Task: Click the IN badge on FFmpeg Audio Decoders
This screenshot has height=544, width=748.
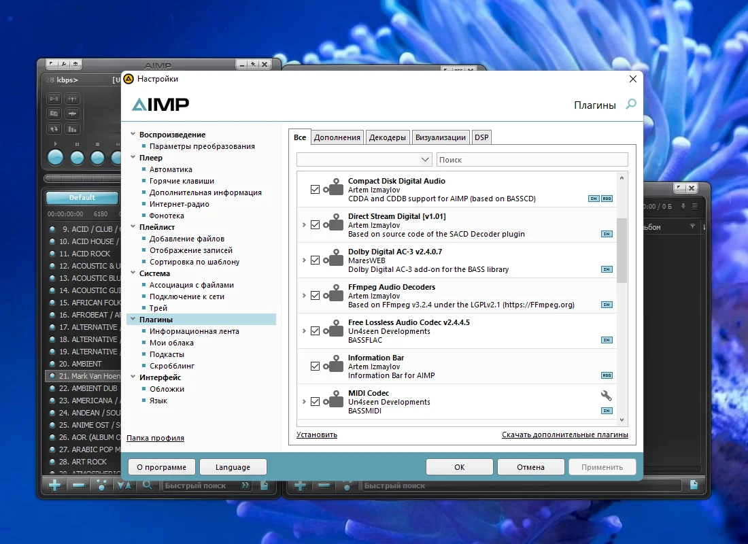Action: pyautogui.click(x=607, y=305)
